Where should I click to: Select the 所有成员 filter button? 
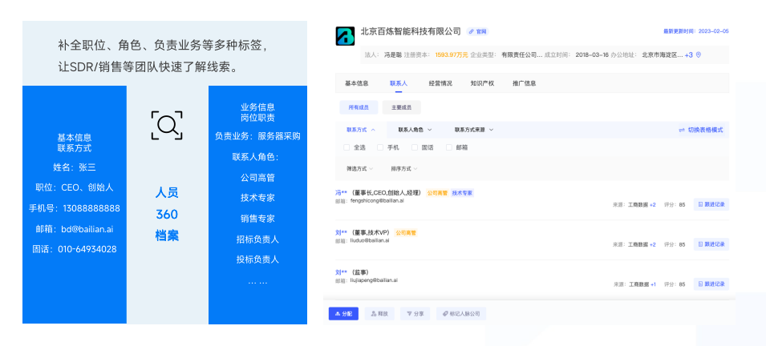[x=359, y=107]
